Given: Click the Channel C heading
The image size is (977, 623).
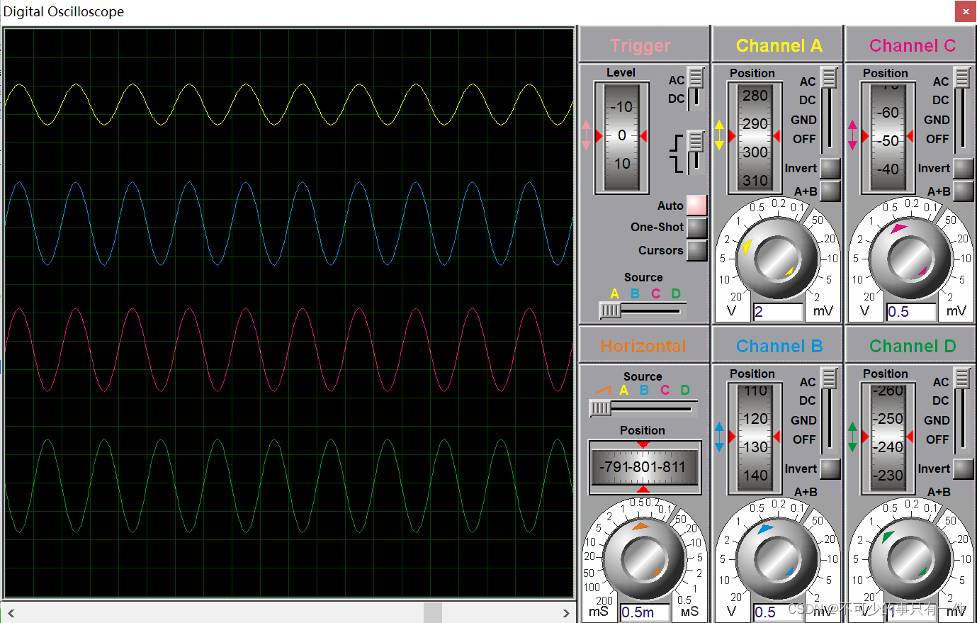Looking at the screenshot, I should 912,45.
